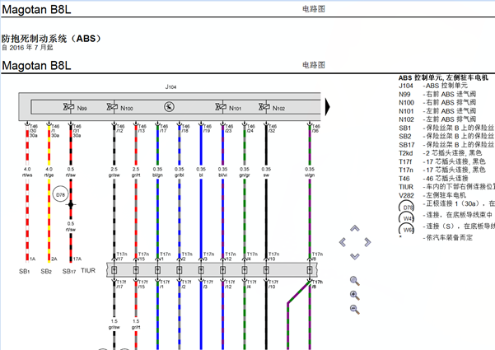Zoom in with the plus magnifier
Image resolution: width=495 pixels, height=350 pixels.
[x=355, y=296]
